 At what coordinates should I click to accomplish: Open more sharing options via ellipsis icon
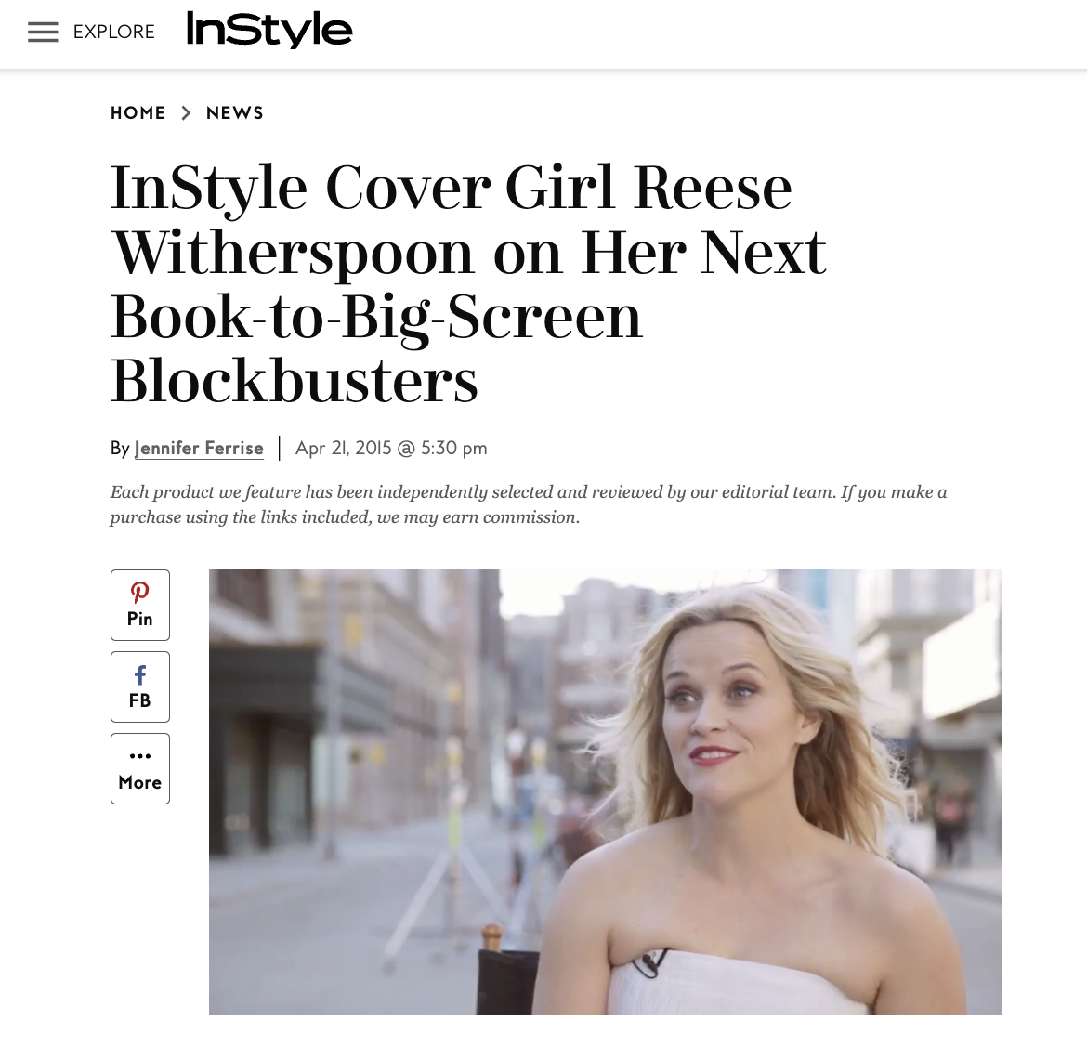click(139, 756)
